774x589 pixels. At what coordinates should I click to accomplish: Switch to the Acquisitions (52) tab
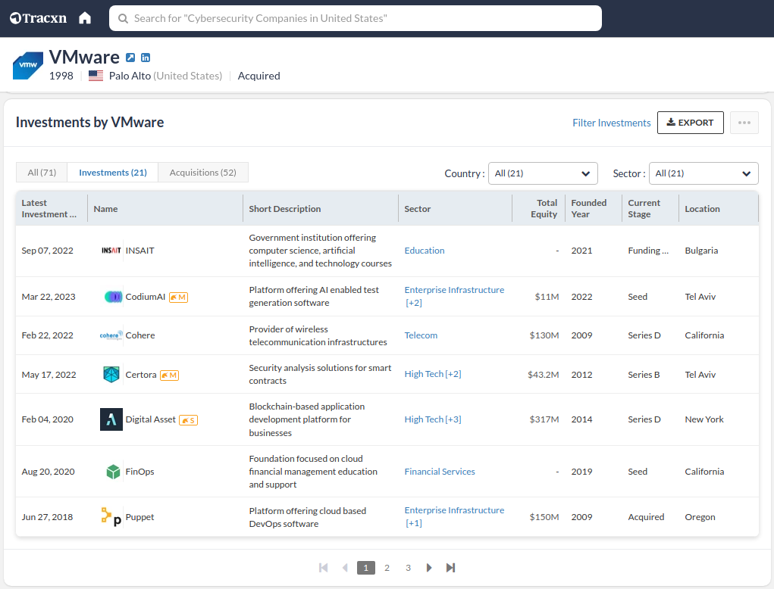click(x=202, y=173)
